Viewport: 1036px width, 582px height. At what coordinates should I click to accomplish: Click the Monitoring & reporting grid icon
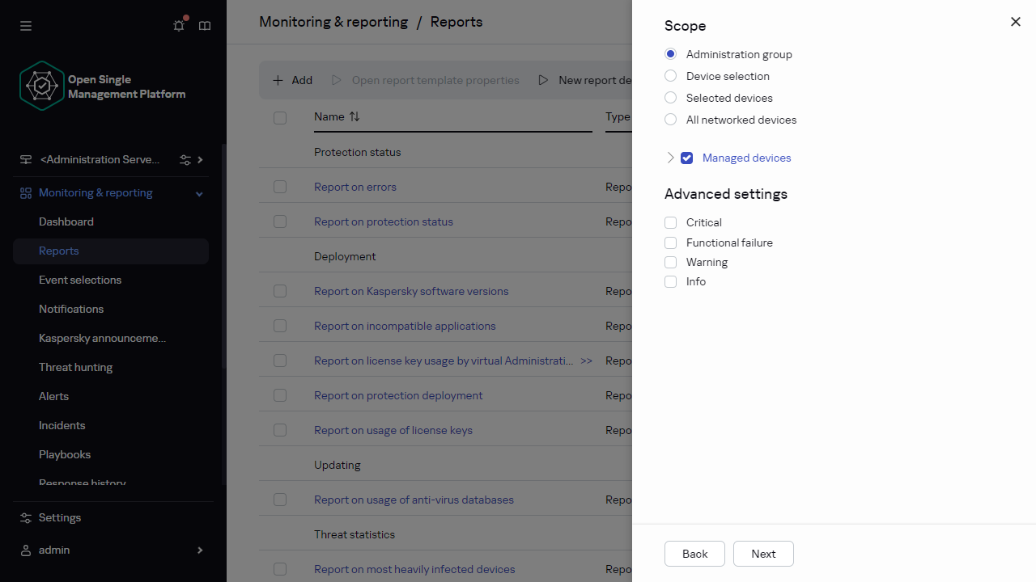(25, 192)
